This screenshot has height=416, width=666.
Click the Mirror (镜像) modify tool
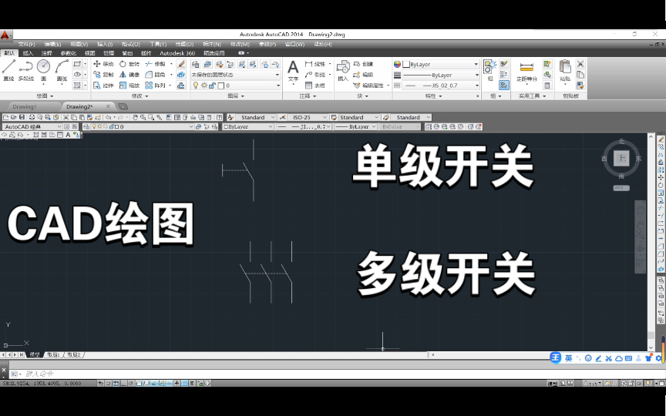(129, 75)
